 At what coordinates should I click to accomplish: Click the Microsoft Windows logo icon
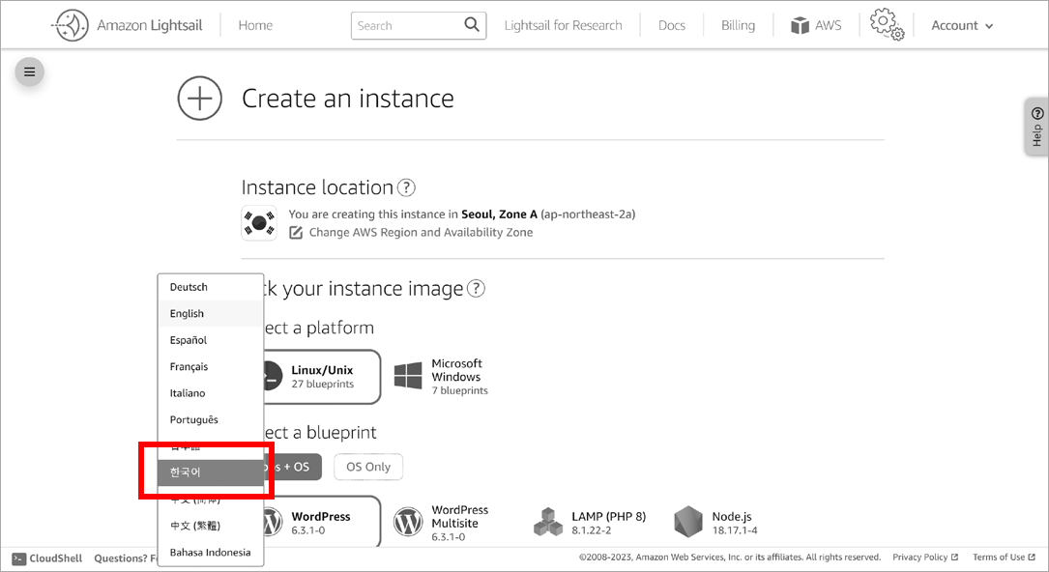[408, 376]
